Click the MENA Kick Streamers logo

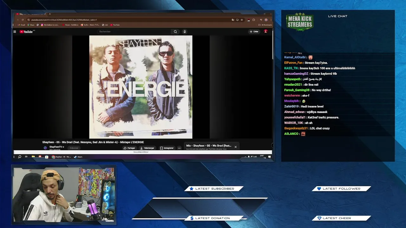300,22
